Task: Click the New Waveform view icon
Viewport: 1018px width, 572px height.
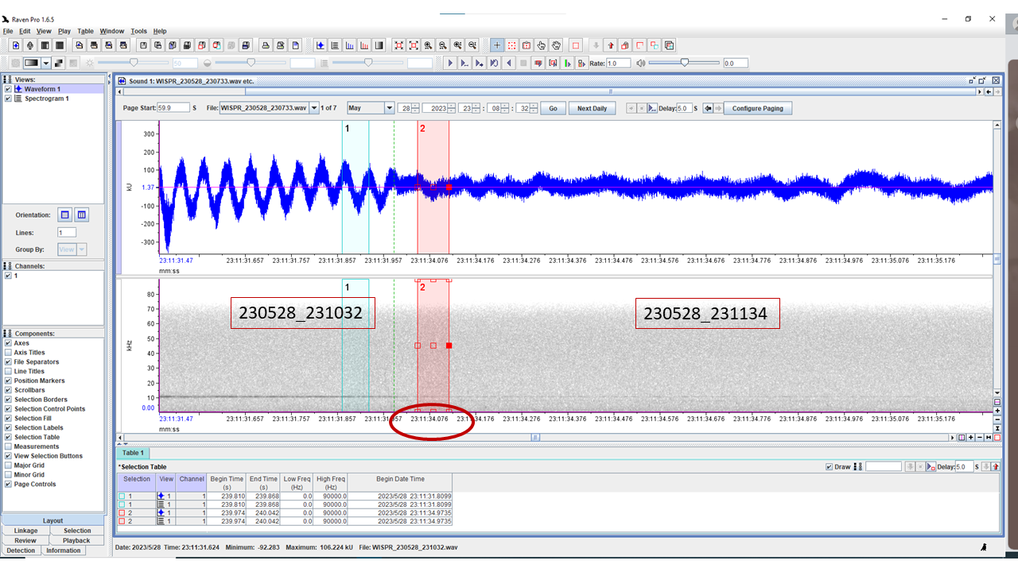Action: click(321, 45)
